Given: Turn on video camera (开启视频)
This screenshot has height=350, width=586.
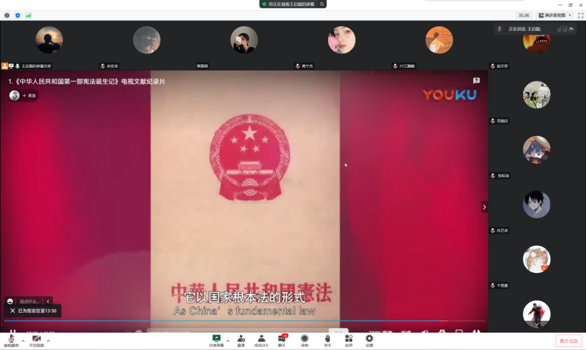Looking at the screenshot, I should pos(36,340).
